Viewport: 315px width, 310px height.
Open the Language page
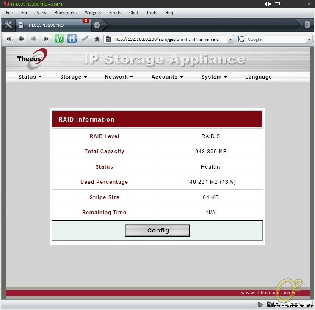click(x=259, y=77)
